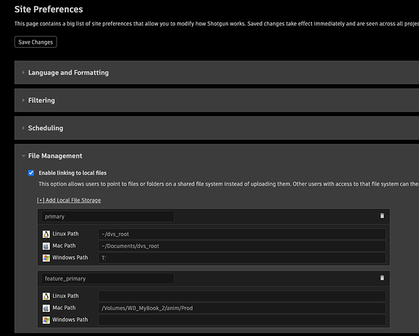Click Windows icon in feature_primary storage

(46, 320)
